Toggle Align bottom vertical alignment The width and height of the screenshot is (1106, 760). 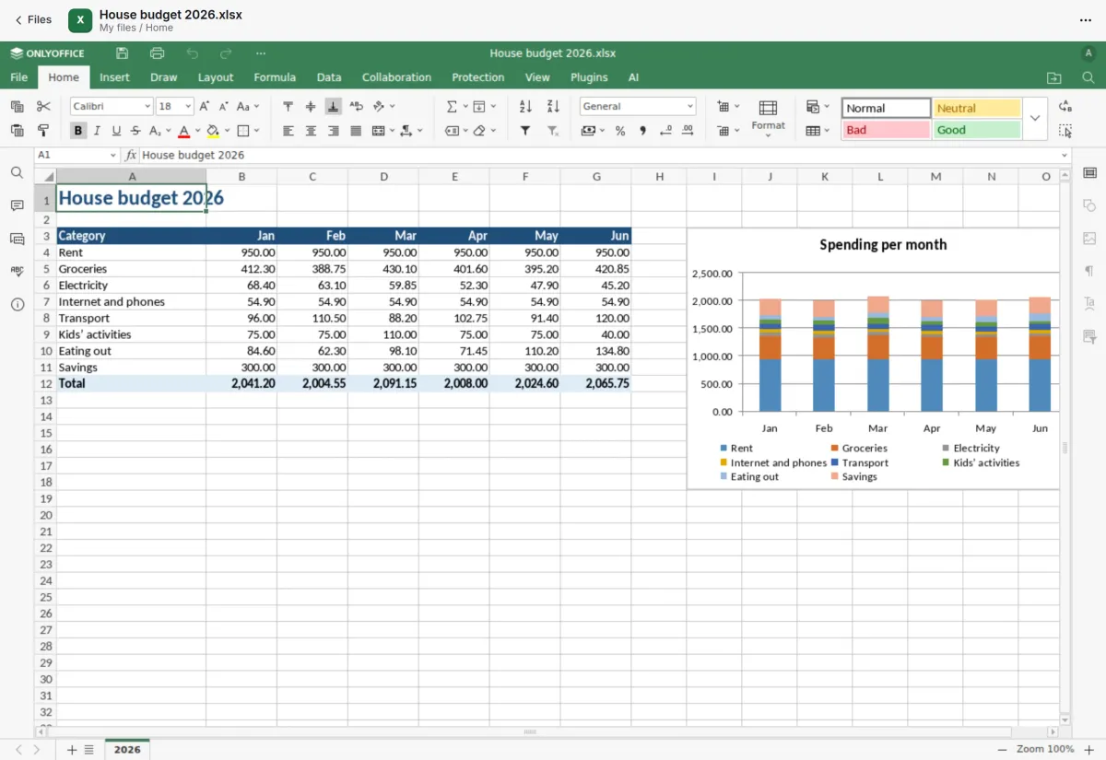pyautogui.click(x=333, y=107)
